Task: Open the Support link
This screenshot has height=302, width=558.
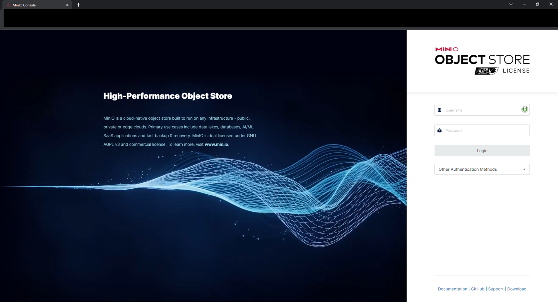Action: (496, 289)
